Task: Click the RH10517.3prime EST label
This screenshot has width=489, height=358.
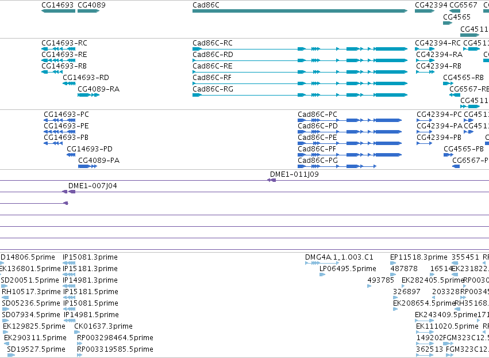Action: coord(31,292)
